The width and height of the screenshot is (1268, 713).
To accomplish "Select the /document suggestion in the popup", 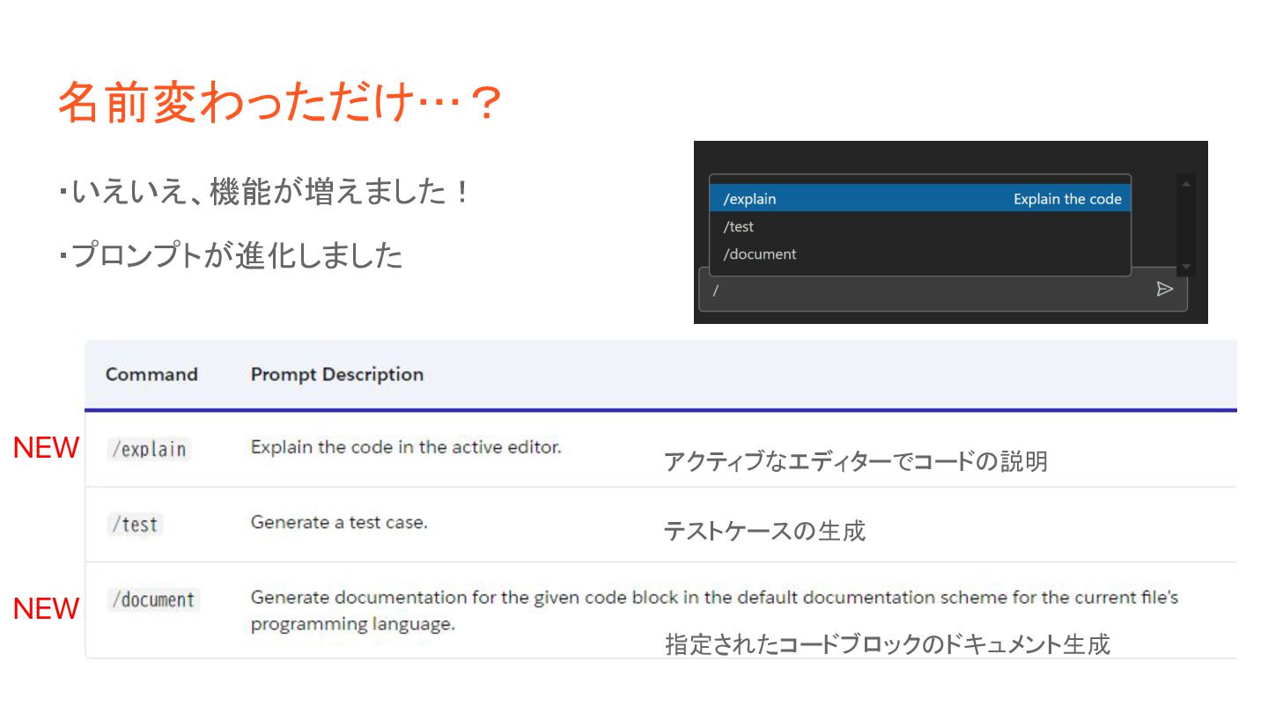I will click(920, 254).
